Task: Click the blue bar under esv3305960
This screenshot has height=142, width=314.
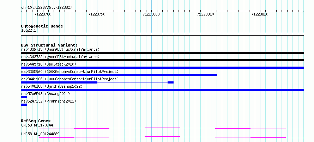Action: tap(119, 75)
